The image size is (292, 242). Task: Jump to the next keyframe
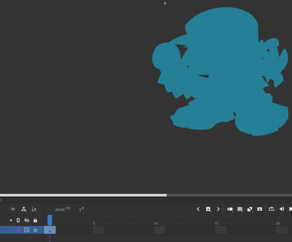click(x=218, y=209)
